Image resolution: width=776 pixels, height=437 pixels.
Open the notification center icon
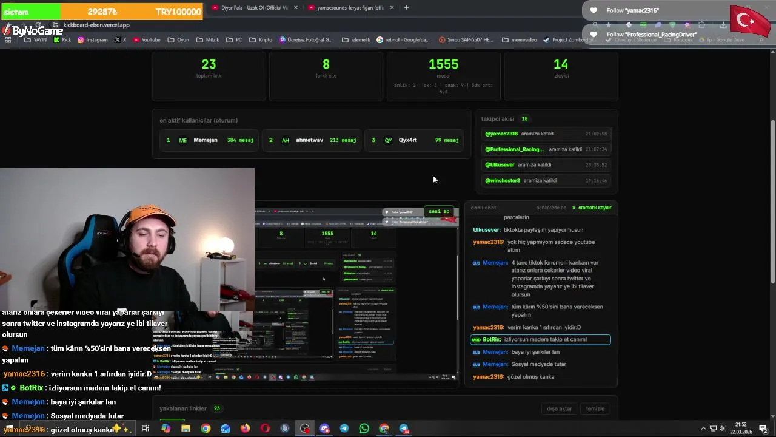pyautogui.click(x=763, y=429)
